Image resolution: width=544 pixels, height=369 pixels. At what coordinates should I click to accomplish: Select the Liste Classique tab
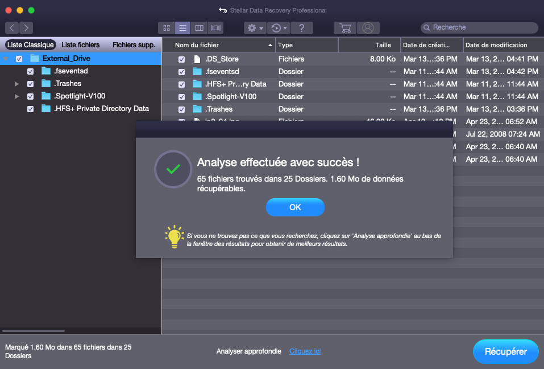(x=31, y=45)
